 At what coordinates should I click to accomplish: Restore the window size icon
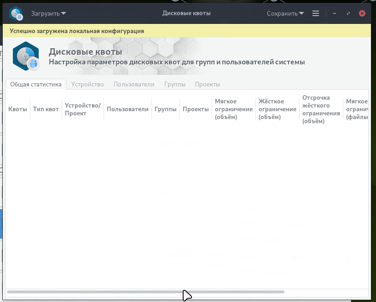[348, 13]
